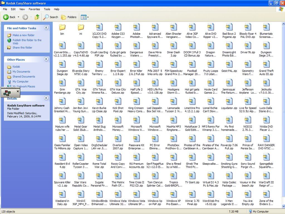Open the ini folder

(81, 27)
